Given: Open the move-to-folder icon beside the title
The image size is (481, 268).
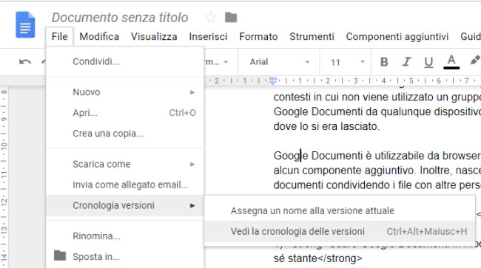Looking at the screenshot, I should click(231, 18).
